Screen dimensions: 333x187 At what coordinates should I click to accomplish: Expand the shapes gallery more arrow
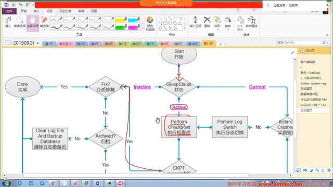coord(184,28)
